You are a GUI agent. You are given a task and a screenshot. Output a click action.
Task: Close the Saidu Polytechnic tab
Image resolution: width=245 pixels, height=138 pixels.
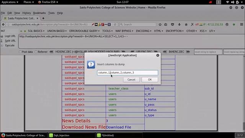coord(38,18)
